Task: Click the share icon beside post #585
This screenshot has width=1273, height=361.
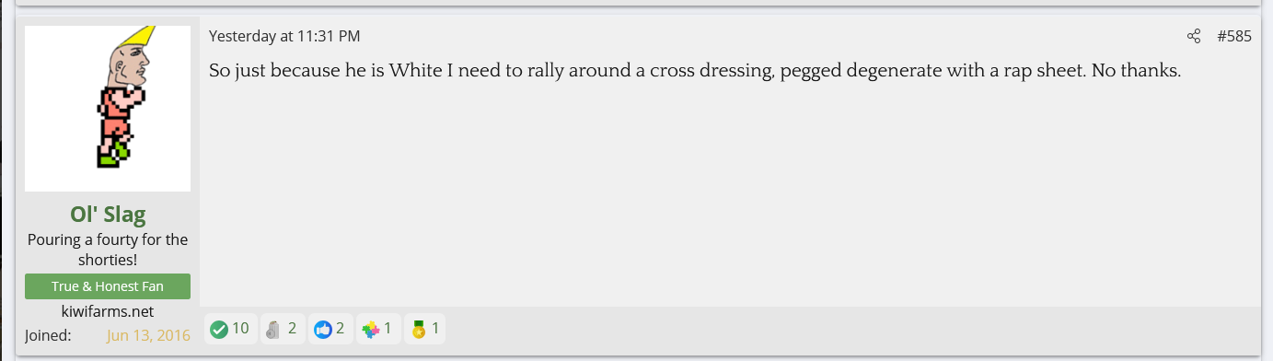Action: [1194, 37]
